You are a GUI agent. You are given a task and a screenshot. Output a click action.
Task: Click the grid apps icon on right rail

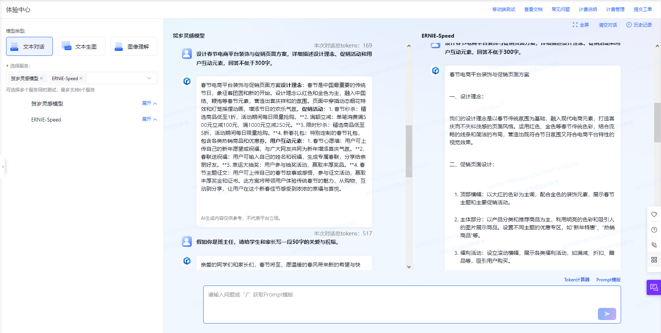pos(654,260)
